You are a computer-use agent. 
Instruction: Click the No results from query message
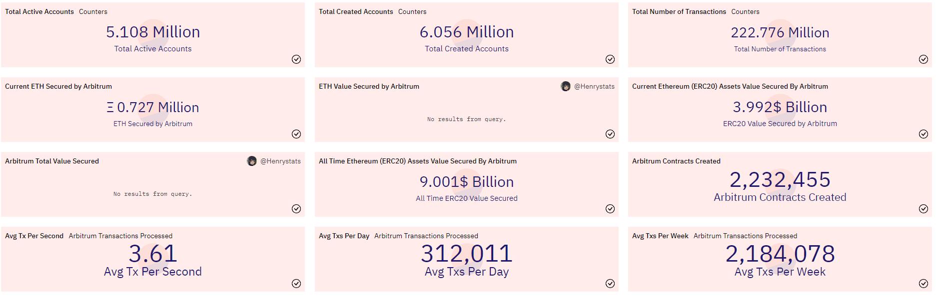point(152,194)
